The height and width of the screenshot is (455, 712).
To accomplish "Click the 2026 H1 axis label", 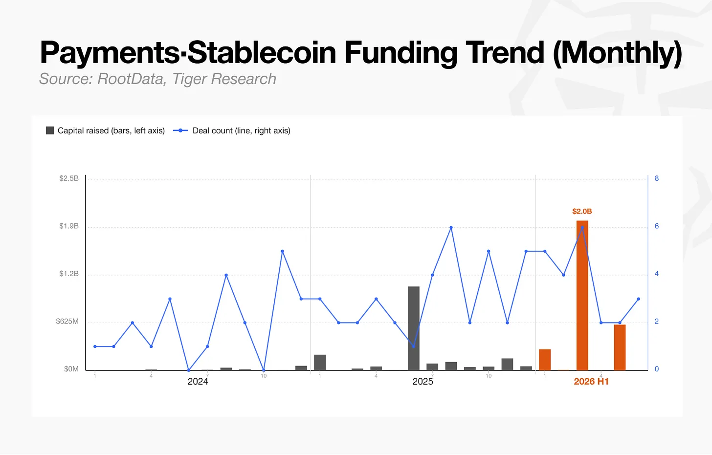I will coord(591,382).
